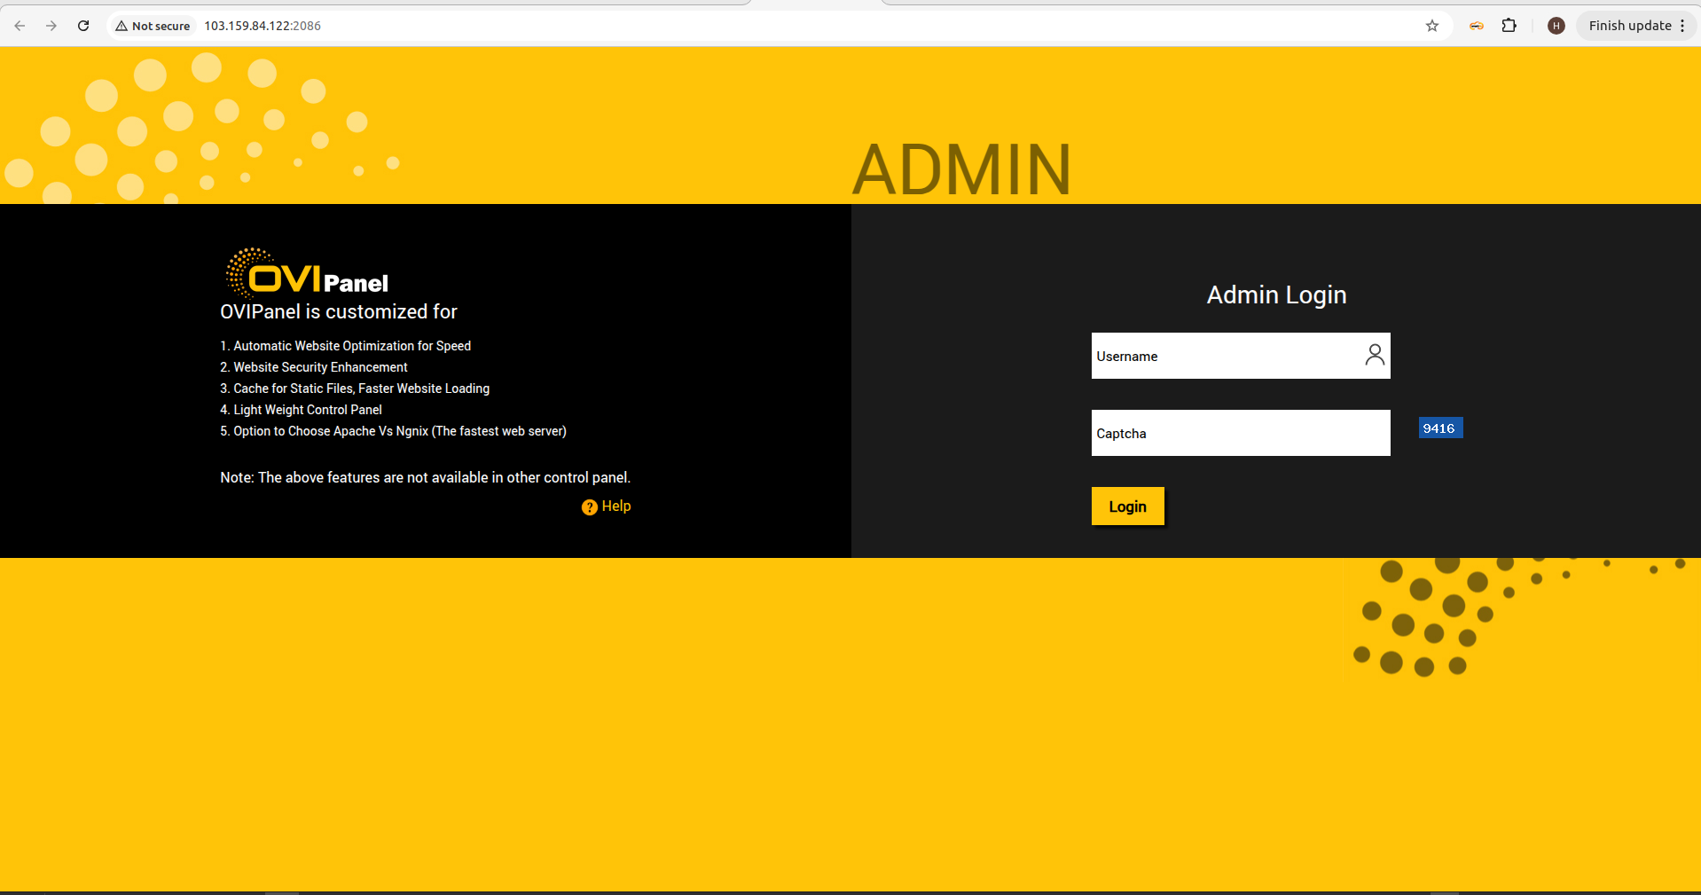Click the question mark icon beside Help

click(589, 507)
